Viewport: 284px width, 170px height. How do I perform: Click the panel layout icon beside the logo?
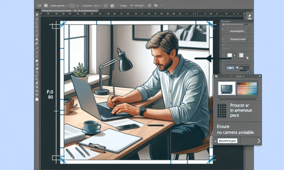pyautogui.click(x=46, y=5)
